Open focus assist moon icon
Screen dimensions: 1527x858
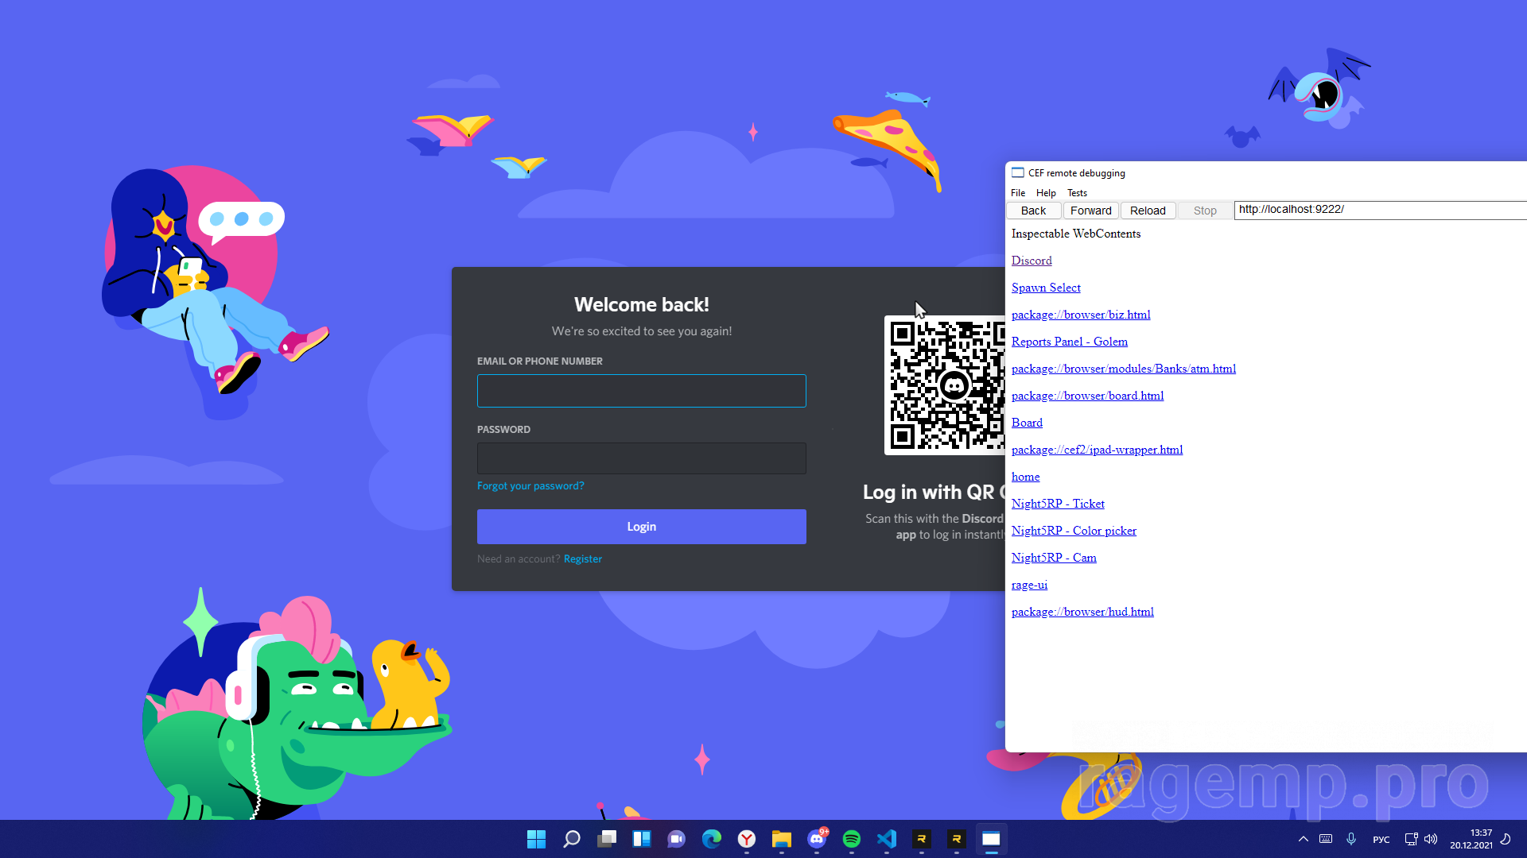(1506, 839)
